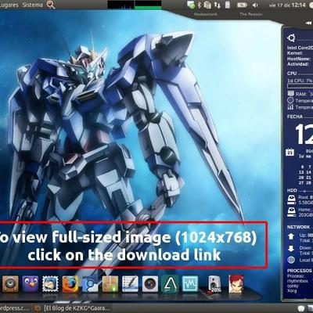Click the 1st CPU usage bar
313x313 pixels.
(x=300, y=86)
